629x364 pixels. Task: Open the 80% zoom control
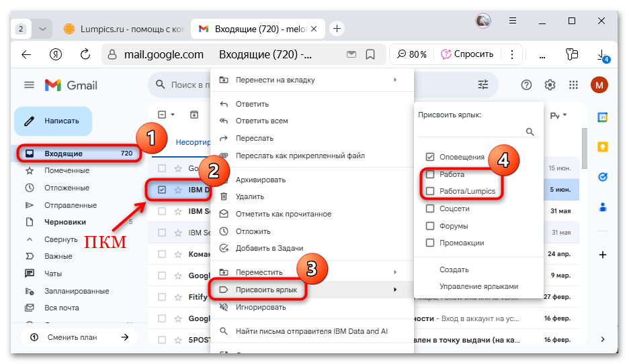[412, 54]
